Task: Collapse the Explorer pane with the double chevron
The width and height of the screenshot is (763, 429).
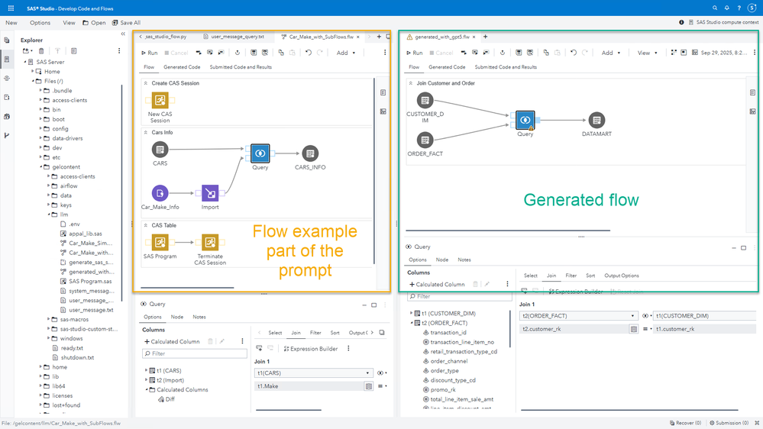Action: point(123,34)
